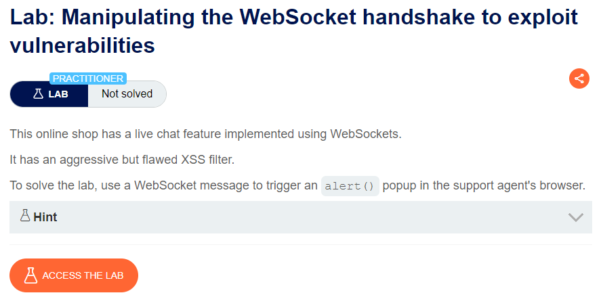Click the dark LAB pill label
Image resolution: width=601 pixels, height=293 pixels.
49,94
